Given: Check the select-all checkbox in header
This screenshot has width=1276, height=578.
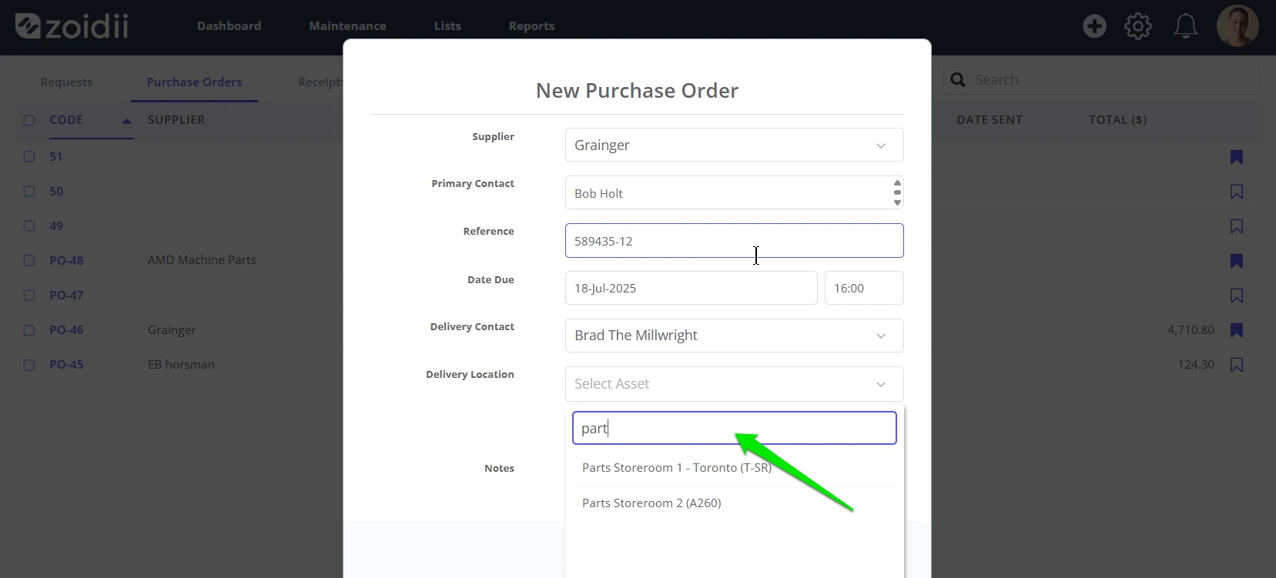Looking at the screenshot, I should [x=29, y=120].
